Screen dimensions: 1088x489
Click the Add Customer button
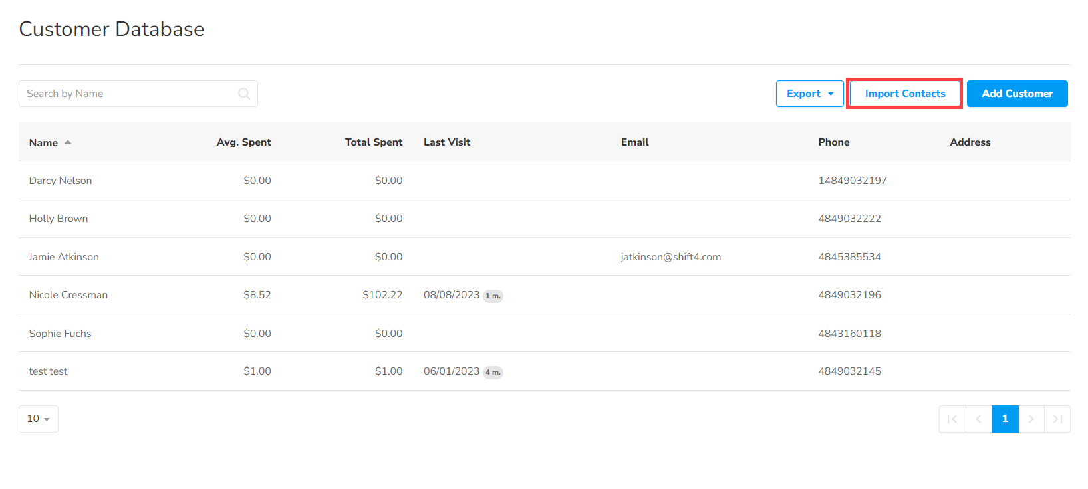click(x=1017, y=94)
